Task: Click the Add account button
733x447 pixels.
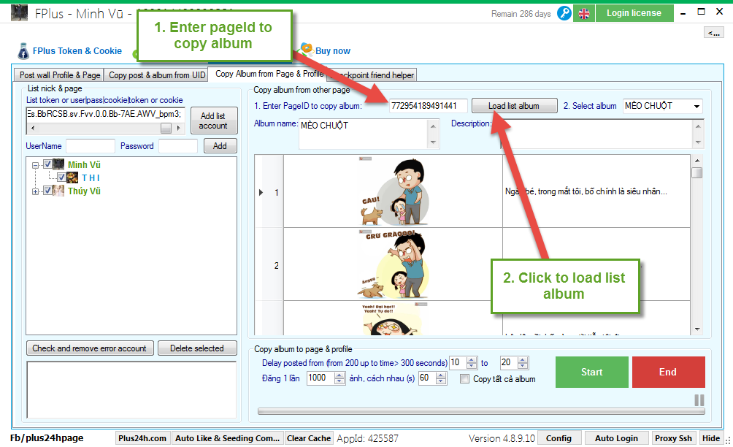Action: [x=220, y=146]
